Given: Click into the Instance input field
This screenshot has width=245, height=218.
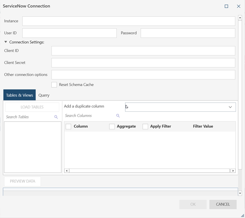Looking at the screenshot, I should 128,21.
